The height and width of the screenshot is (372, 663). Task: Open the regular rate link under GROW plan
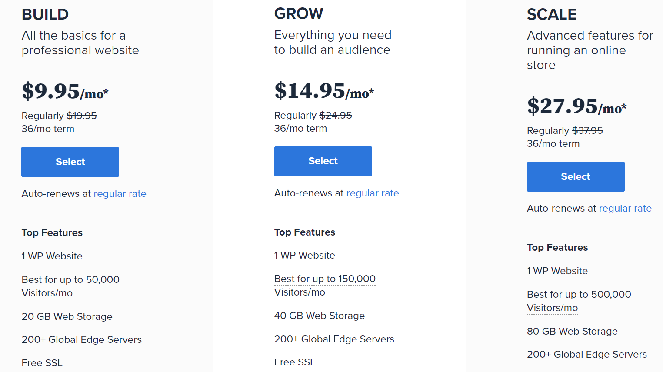click(x=373, y=193)
